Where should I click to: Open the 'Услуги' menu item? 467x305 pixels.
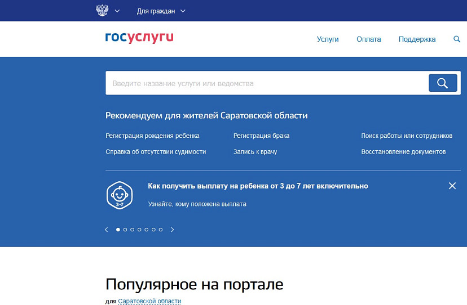[328, 39]
